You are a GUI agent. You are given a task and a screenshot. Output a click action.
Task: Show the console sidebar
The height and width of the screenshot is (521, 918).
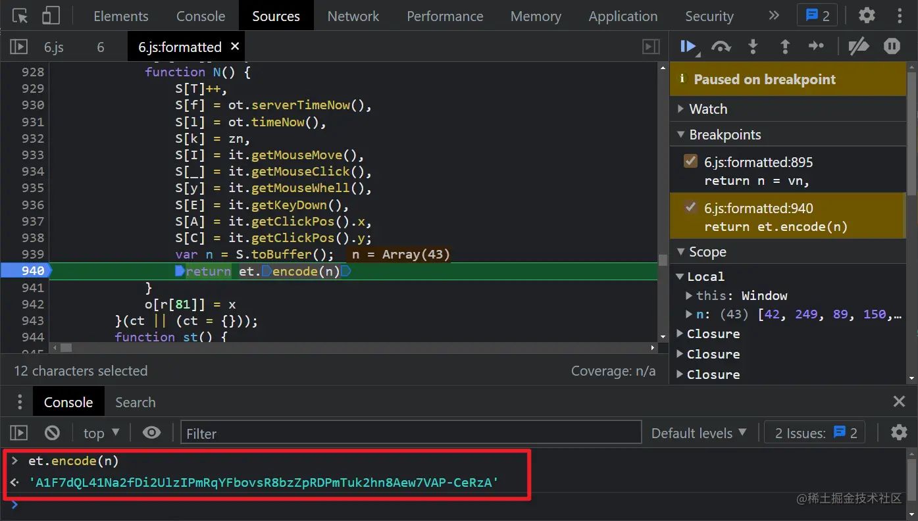[18, 433]
